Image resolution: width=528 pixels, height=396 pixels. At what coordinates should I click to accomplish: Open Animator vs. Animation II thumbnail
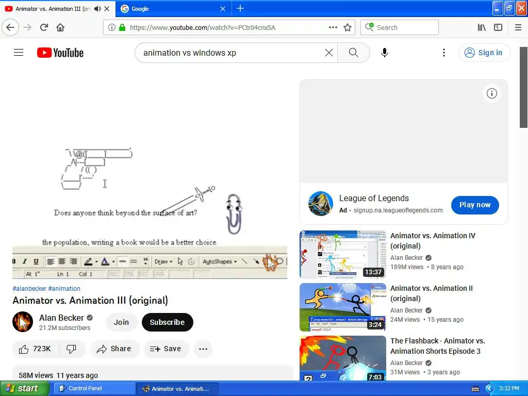click(343, 307)
